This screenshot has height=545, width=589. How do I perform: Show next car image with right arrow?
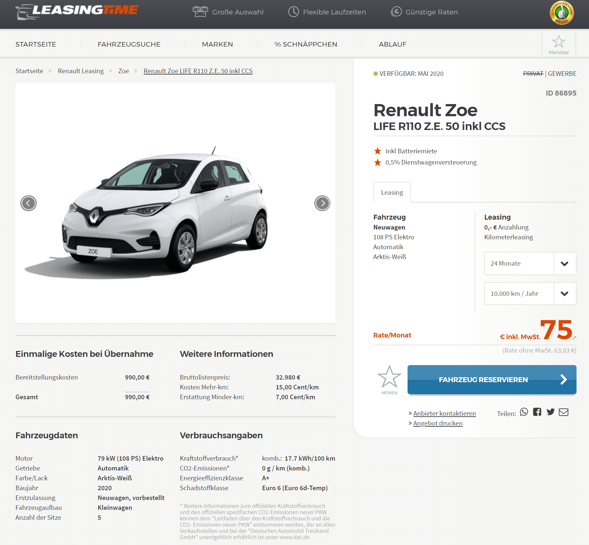tap(322, 203)
